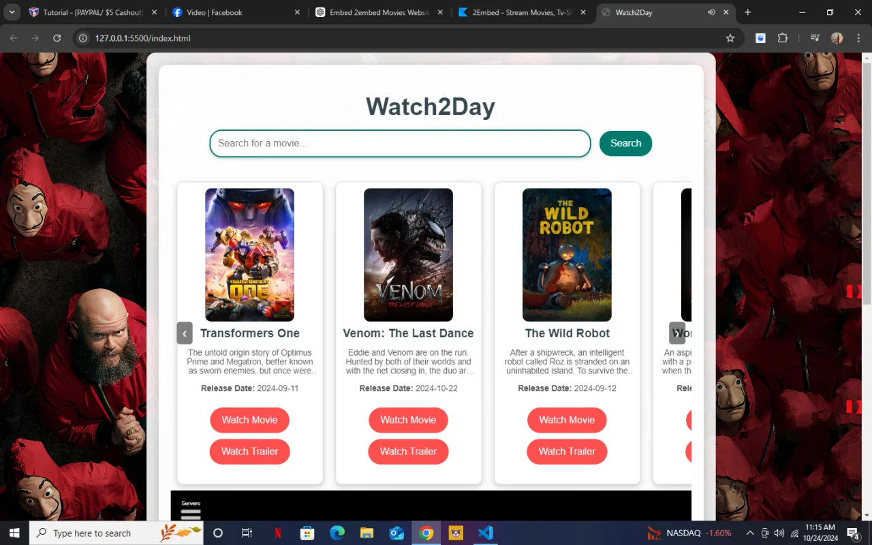872x545 pixels.
Task: Reload the current page
Action: point(57,38)
